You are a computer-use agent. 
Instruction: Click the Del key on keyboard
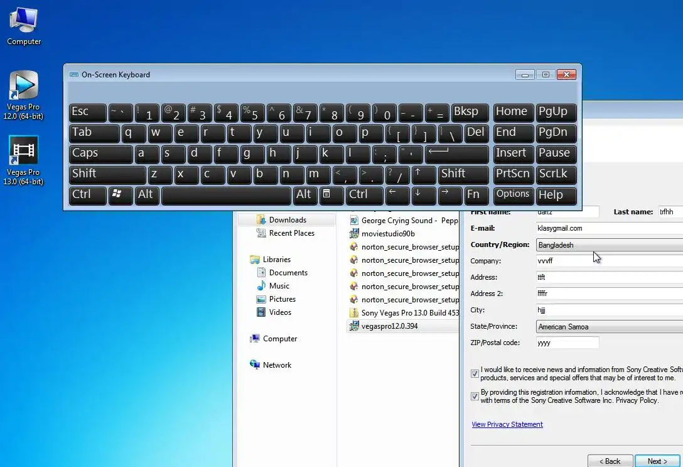pyautogui.click(x=476, y=133)
